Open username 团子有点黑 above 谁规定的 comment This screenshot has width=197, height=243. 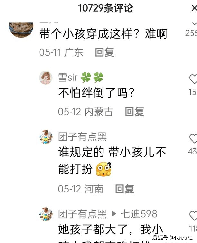[83, 137]
